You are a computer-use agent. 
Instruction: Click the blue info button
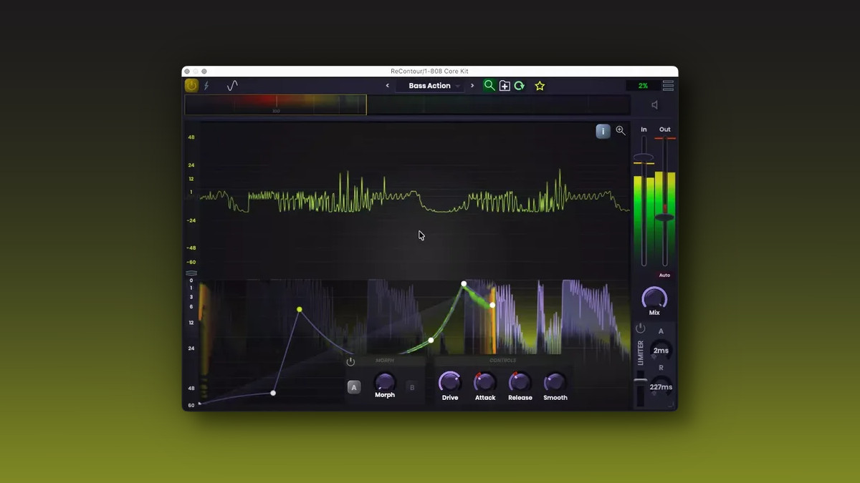tap(603, 131)
